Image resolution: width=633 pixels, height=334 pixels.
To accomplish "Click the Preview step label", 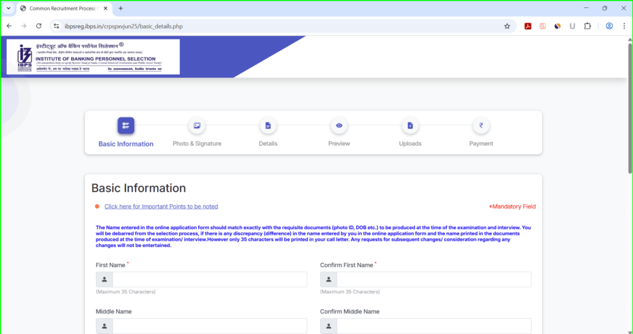I will pyautogui.click(x=339, y=144).
